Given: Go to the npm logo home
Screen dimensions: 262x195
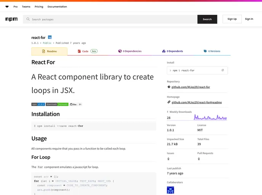Looking at the screenshot, I should point(11,19).
